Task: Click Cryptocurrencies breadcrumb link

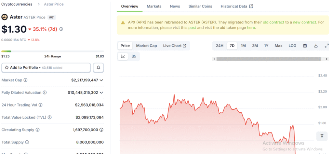Action: click(17, 4)
